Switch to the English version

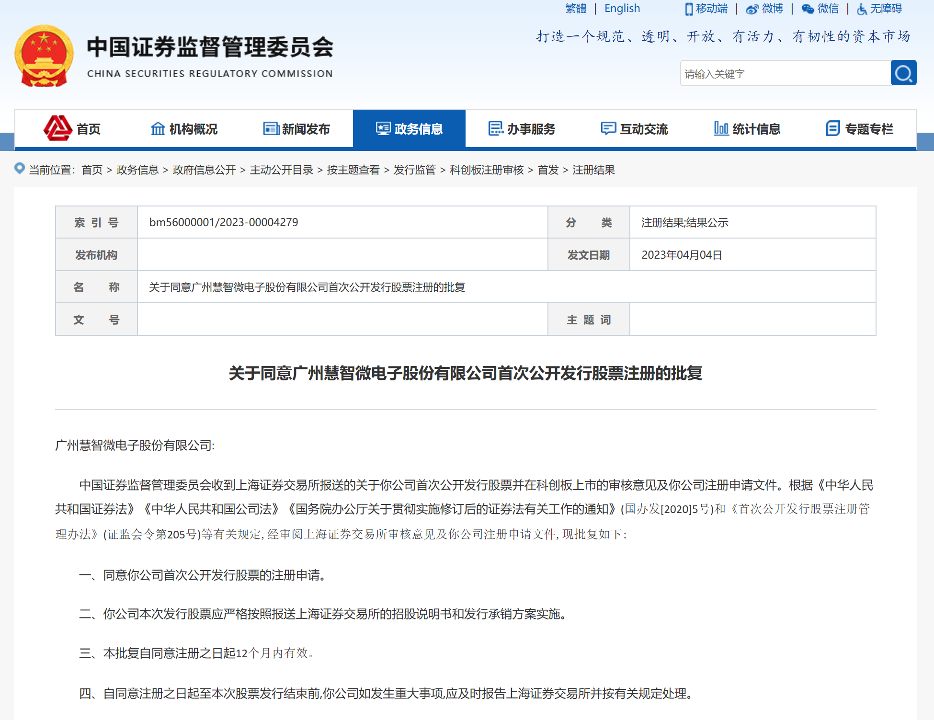(622, 9)
